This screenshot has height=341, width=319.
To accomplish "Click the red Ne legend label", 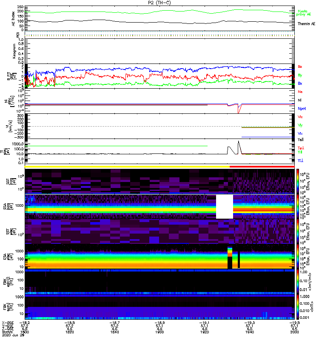I will [x=300, y=92].
